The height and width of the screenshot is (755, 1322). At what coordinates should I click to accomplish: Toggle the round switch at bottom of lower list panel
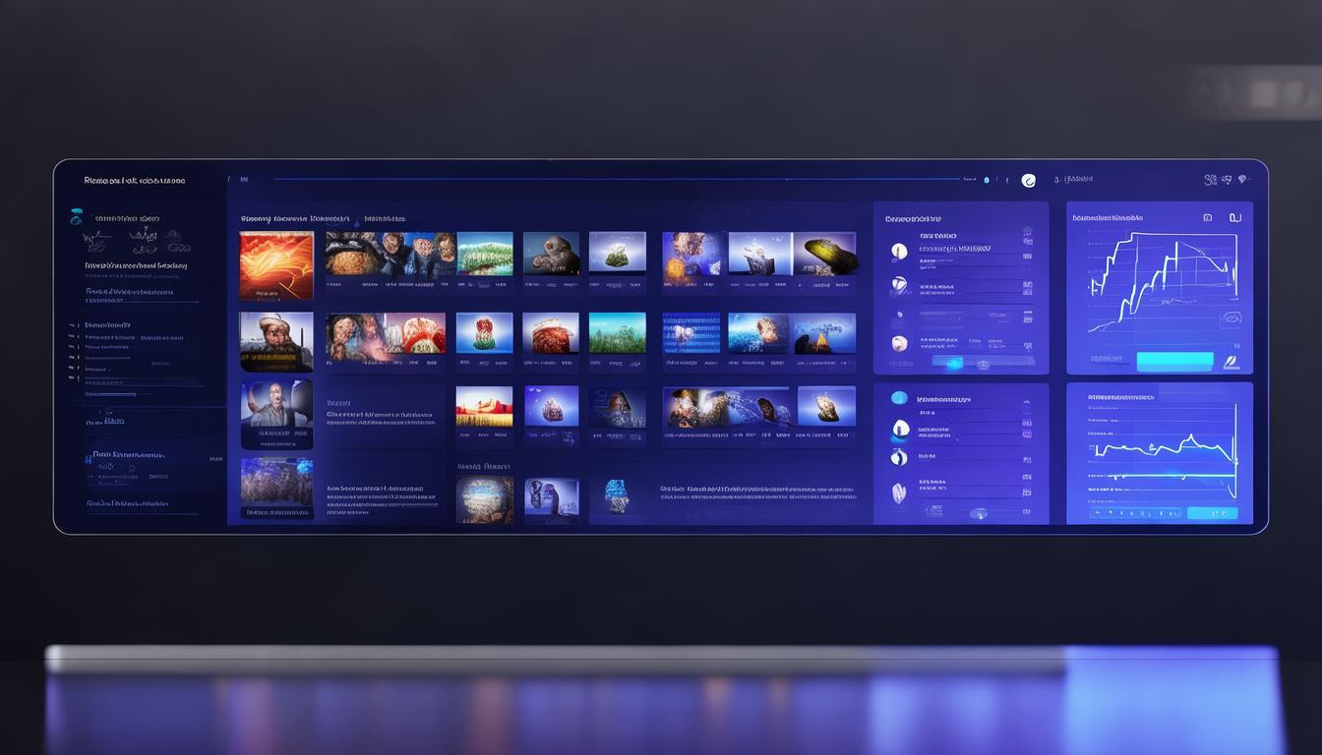(x=979, y=513)
